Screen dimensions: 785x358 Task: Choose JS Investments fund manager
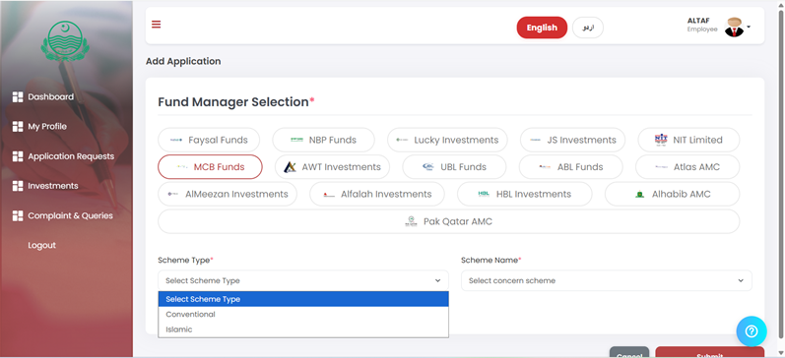572,140
